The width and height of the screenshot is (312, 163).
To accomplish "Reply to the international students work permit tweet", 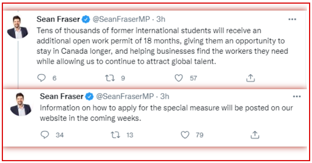I will (x=42, y=78).
